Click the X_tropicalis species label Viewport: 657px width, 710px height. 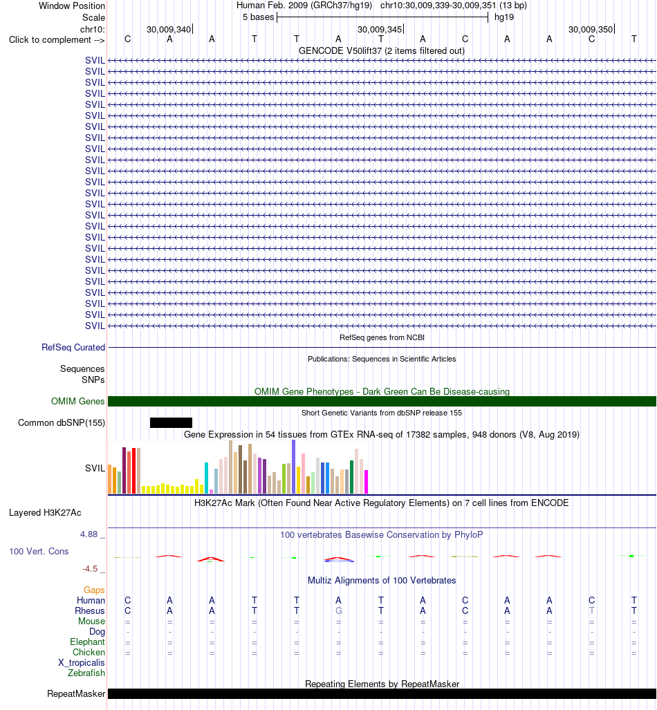[82, 663]
